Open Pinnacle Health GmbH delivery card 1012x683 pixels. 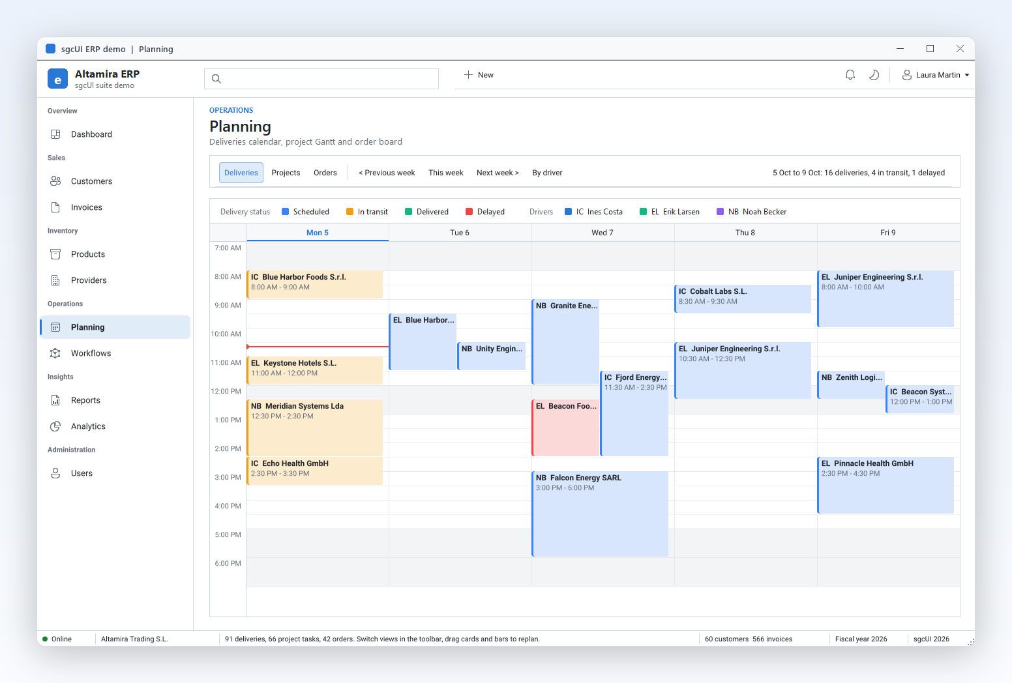pos(885,486)
